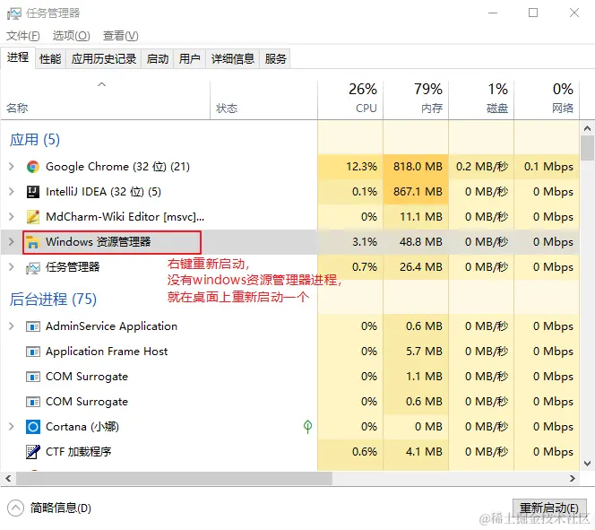This screenshot has width=595, height=530.
Task: Click the 818.0 MB memory cell for Chrome
Action: (x=416, y=167)
